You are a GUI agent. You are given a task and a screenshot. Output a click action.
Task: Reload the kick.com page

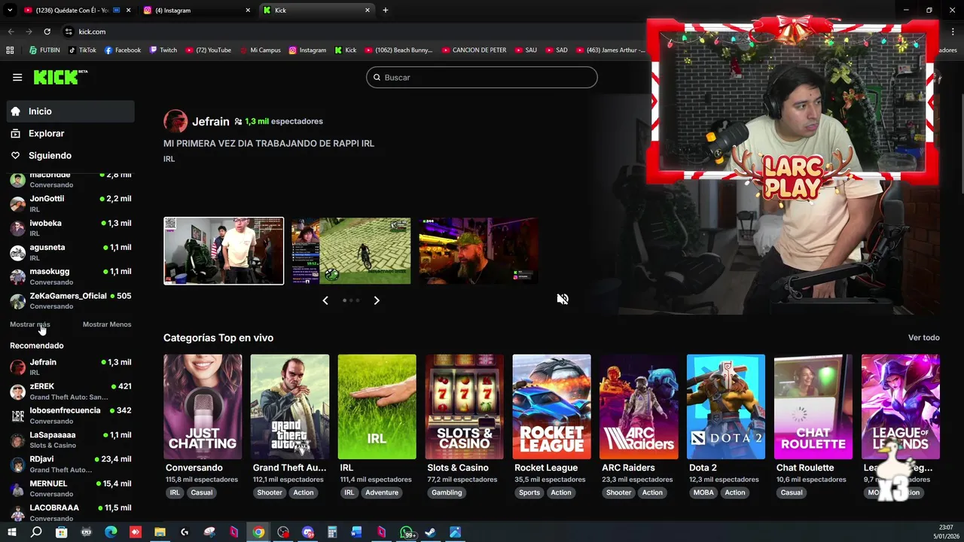click(47, 32)
